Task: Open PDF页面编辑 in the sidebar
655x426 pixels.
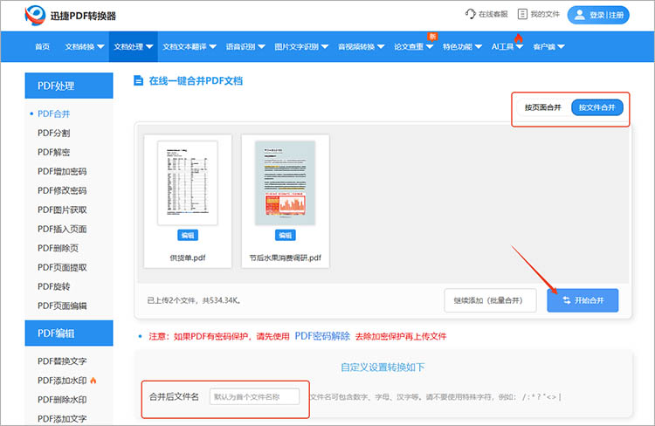Action: click(x=62, y=306)
